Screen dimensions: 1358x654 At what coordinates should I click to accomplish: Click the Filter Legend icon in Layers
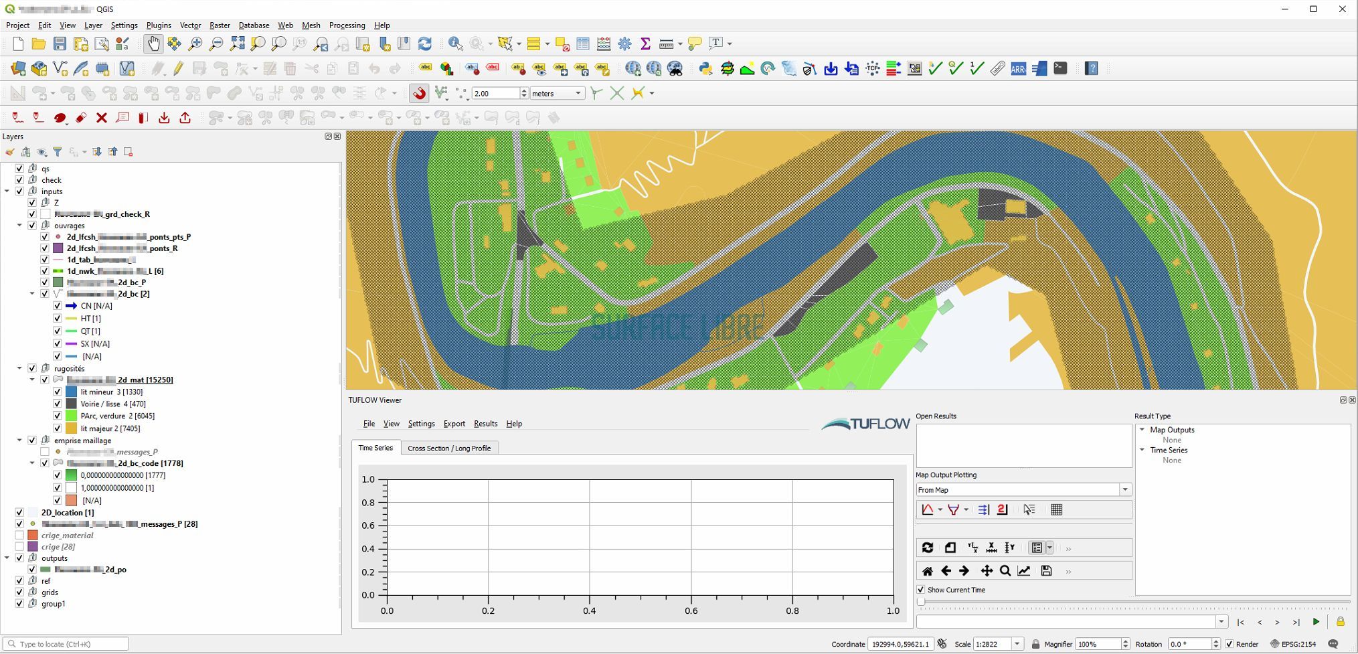pyautogui.click(x=58, y=152)
